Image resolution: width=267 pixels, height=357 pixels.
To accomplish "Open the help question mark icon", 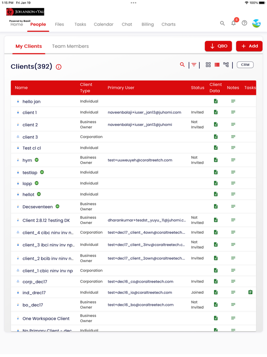I will click(244, 23).
